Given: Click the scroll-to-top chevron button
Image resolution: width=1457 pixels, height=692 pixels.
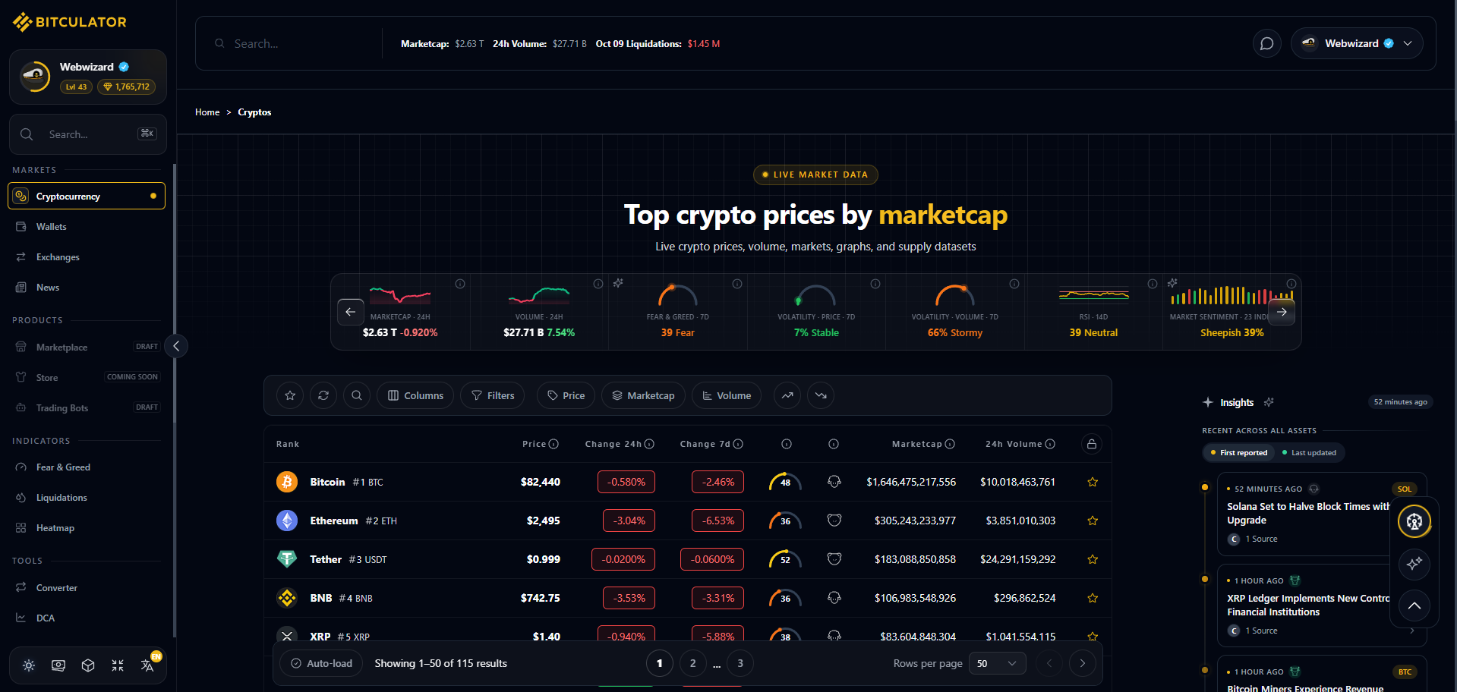Looking at the screenshot, I should pos(1414,605).
